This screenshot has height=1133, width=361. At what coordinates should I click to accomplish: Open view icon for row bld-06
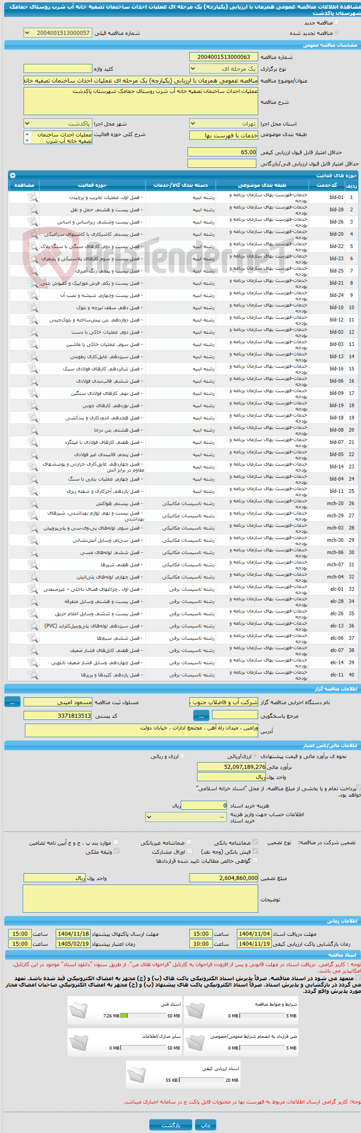33,381
